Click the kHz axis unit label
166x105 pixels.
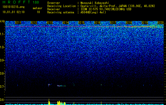click(x=2, y=21)
